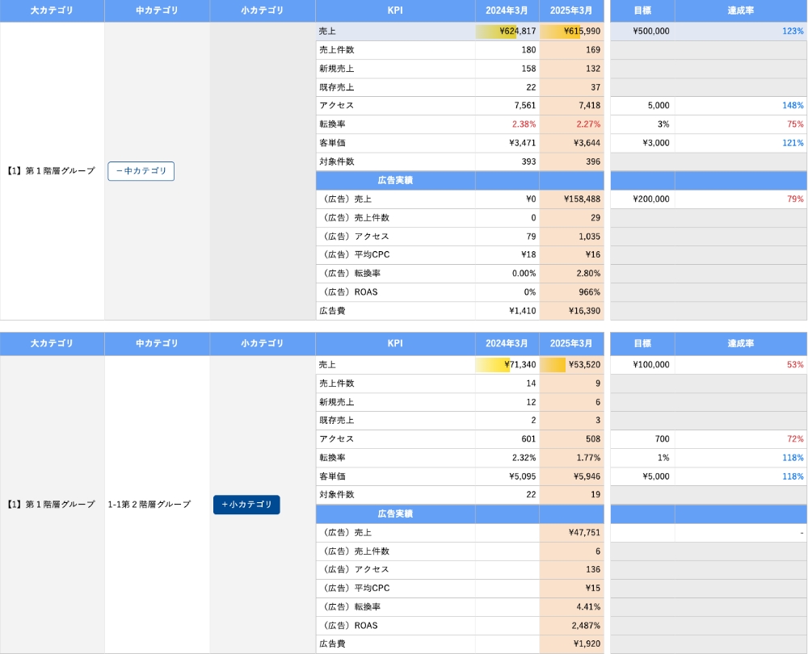Click the 53% achievement rate value
Image resolution: width=808 pixels, height=654 pixels.
pyautogui.click(x=794, y=365)
